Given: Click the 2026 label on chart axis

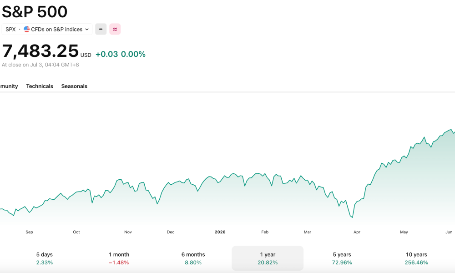Looking at the screenshot, I should coord(220,232).
